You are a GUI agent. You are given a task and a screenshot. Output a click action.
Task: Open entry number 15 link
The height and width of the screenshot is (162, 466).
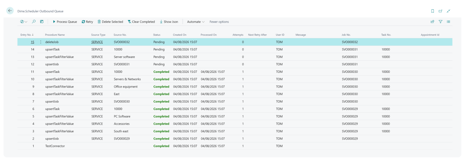(32, 42)
